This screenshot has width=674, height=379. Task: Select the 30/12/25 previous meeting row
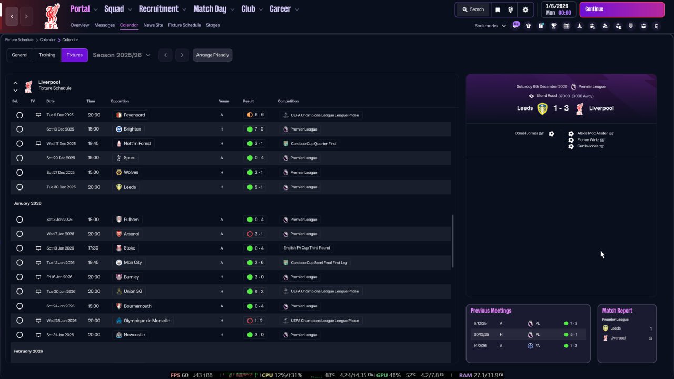coord(528,335)
